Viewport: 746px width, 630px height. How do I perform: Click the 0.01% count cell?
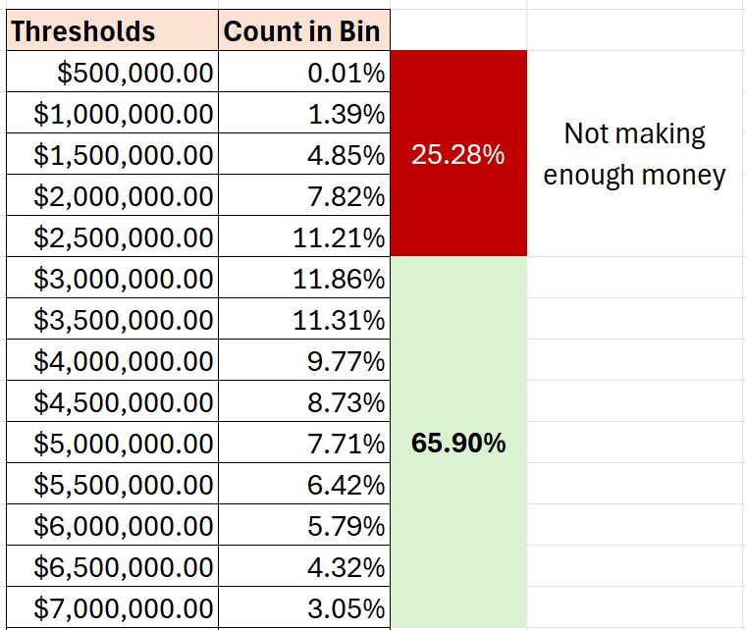click(304, 73)
